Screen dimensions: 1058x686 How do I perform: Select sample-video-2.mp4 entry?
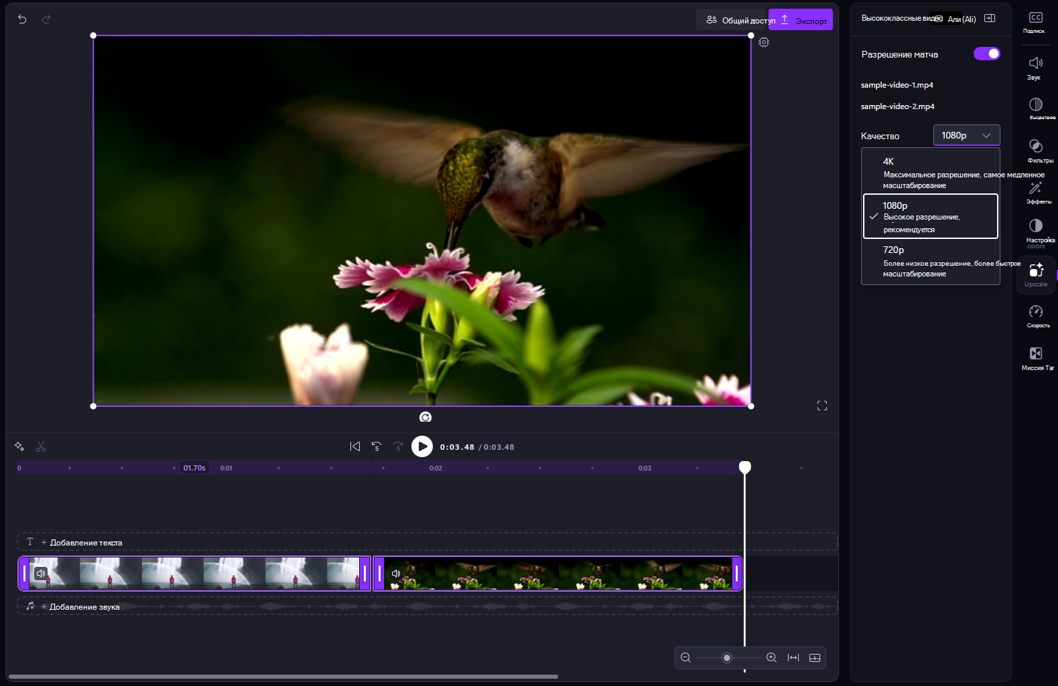tap(897, 106)
